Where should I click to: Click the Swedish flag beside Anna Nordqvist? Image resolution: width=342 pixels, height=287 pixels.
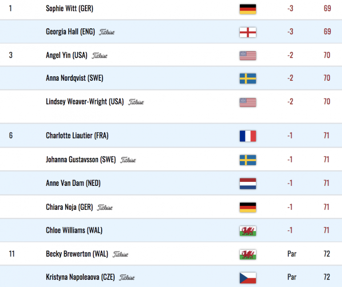tap(247, 79)
